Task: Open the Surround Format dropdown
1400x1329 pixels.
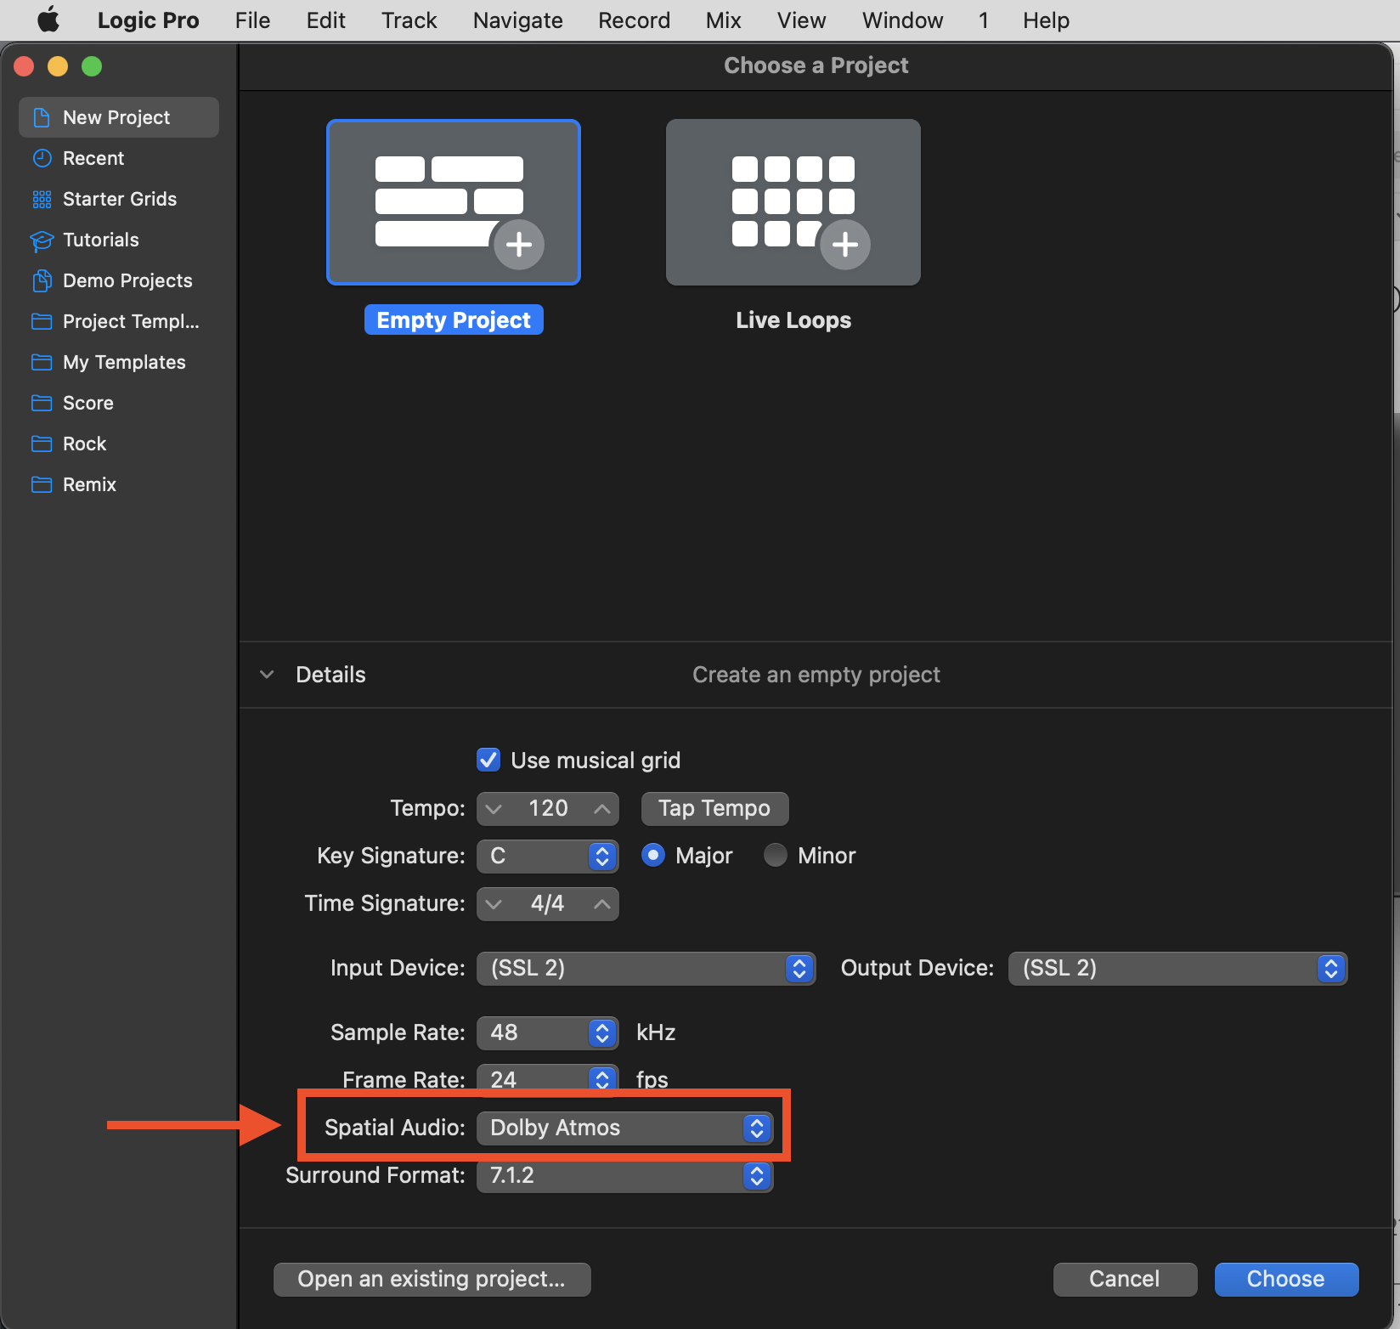Action: [624, 1175]
